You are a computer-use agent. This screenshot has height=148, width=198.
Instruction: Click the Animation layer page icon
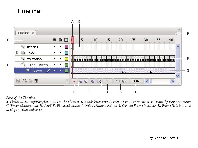point(23,59)
